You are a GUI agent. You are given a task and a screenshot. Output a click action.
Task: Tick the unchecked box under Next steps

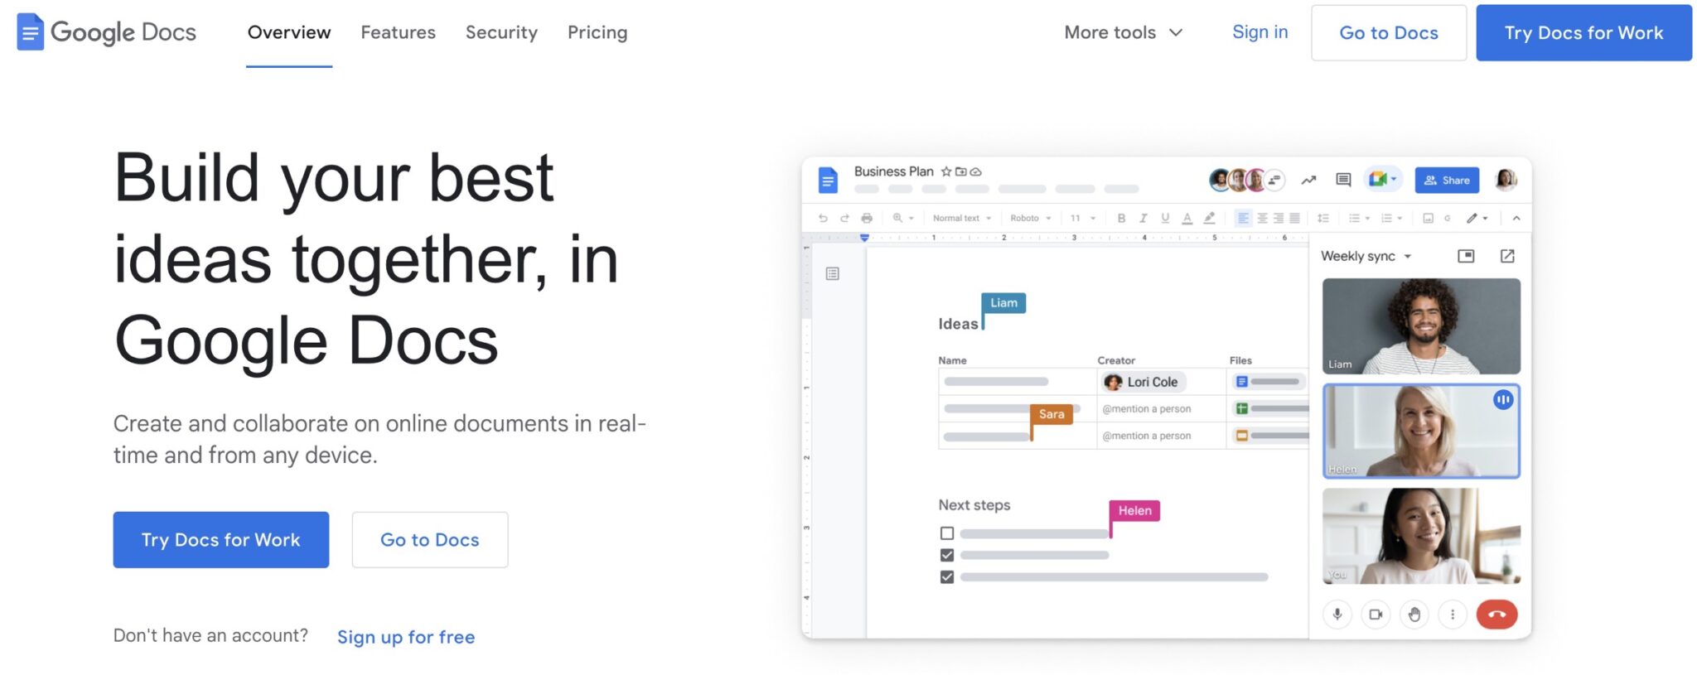tap(947, 533)
